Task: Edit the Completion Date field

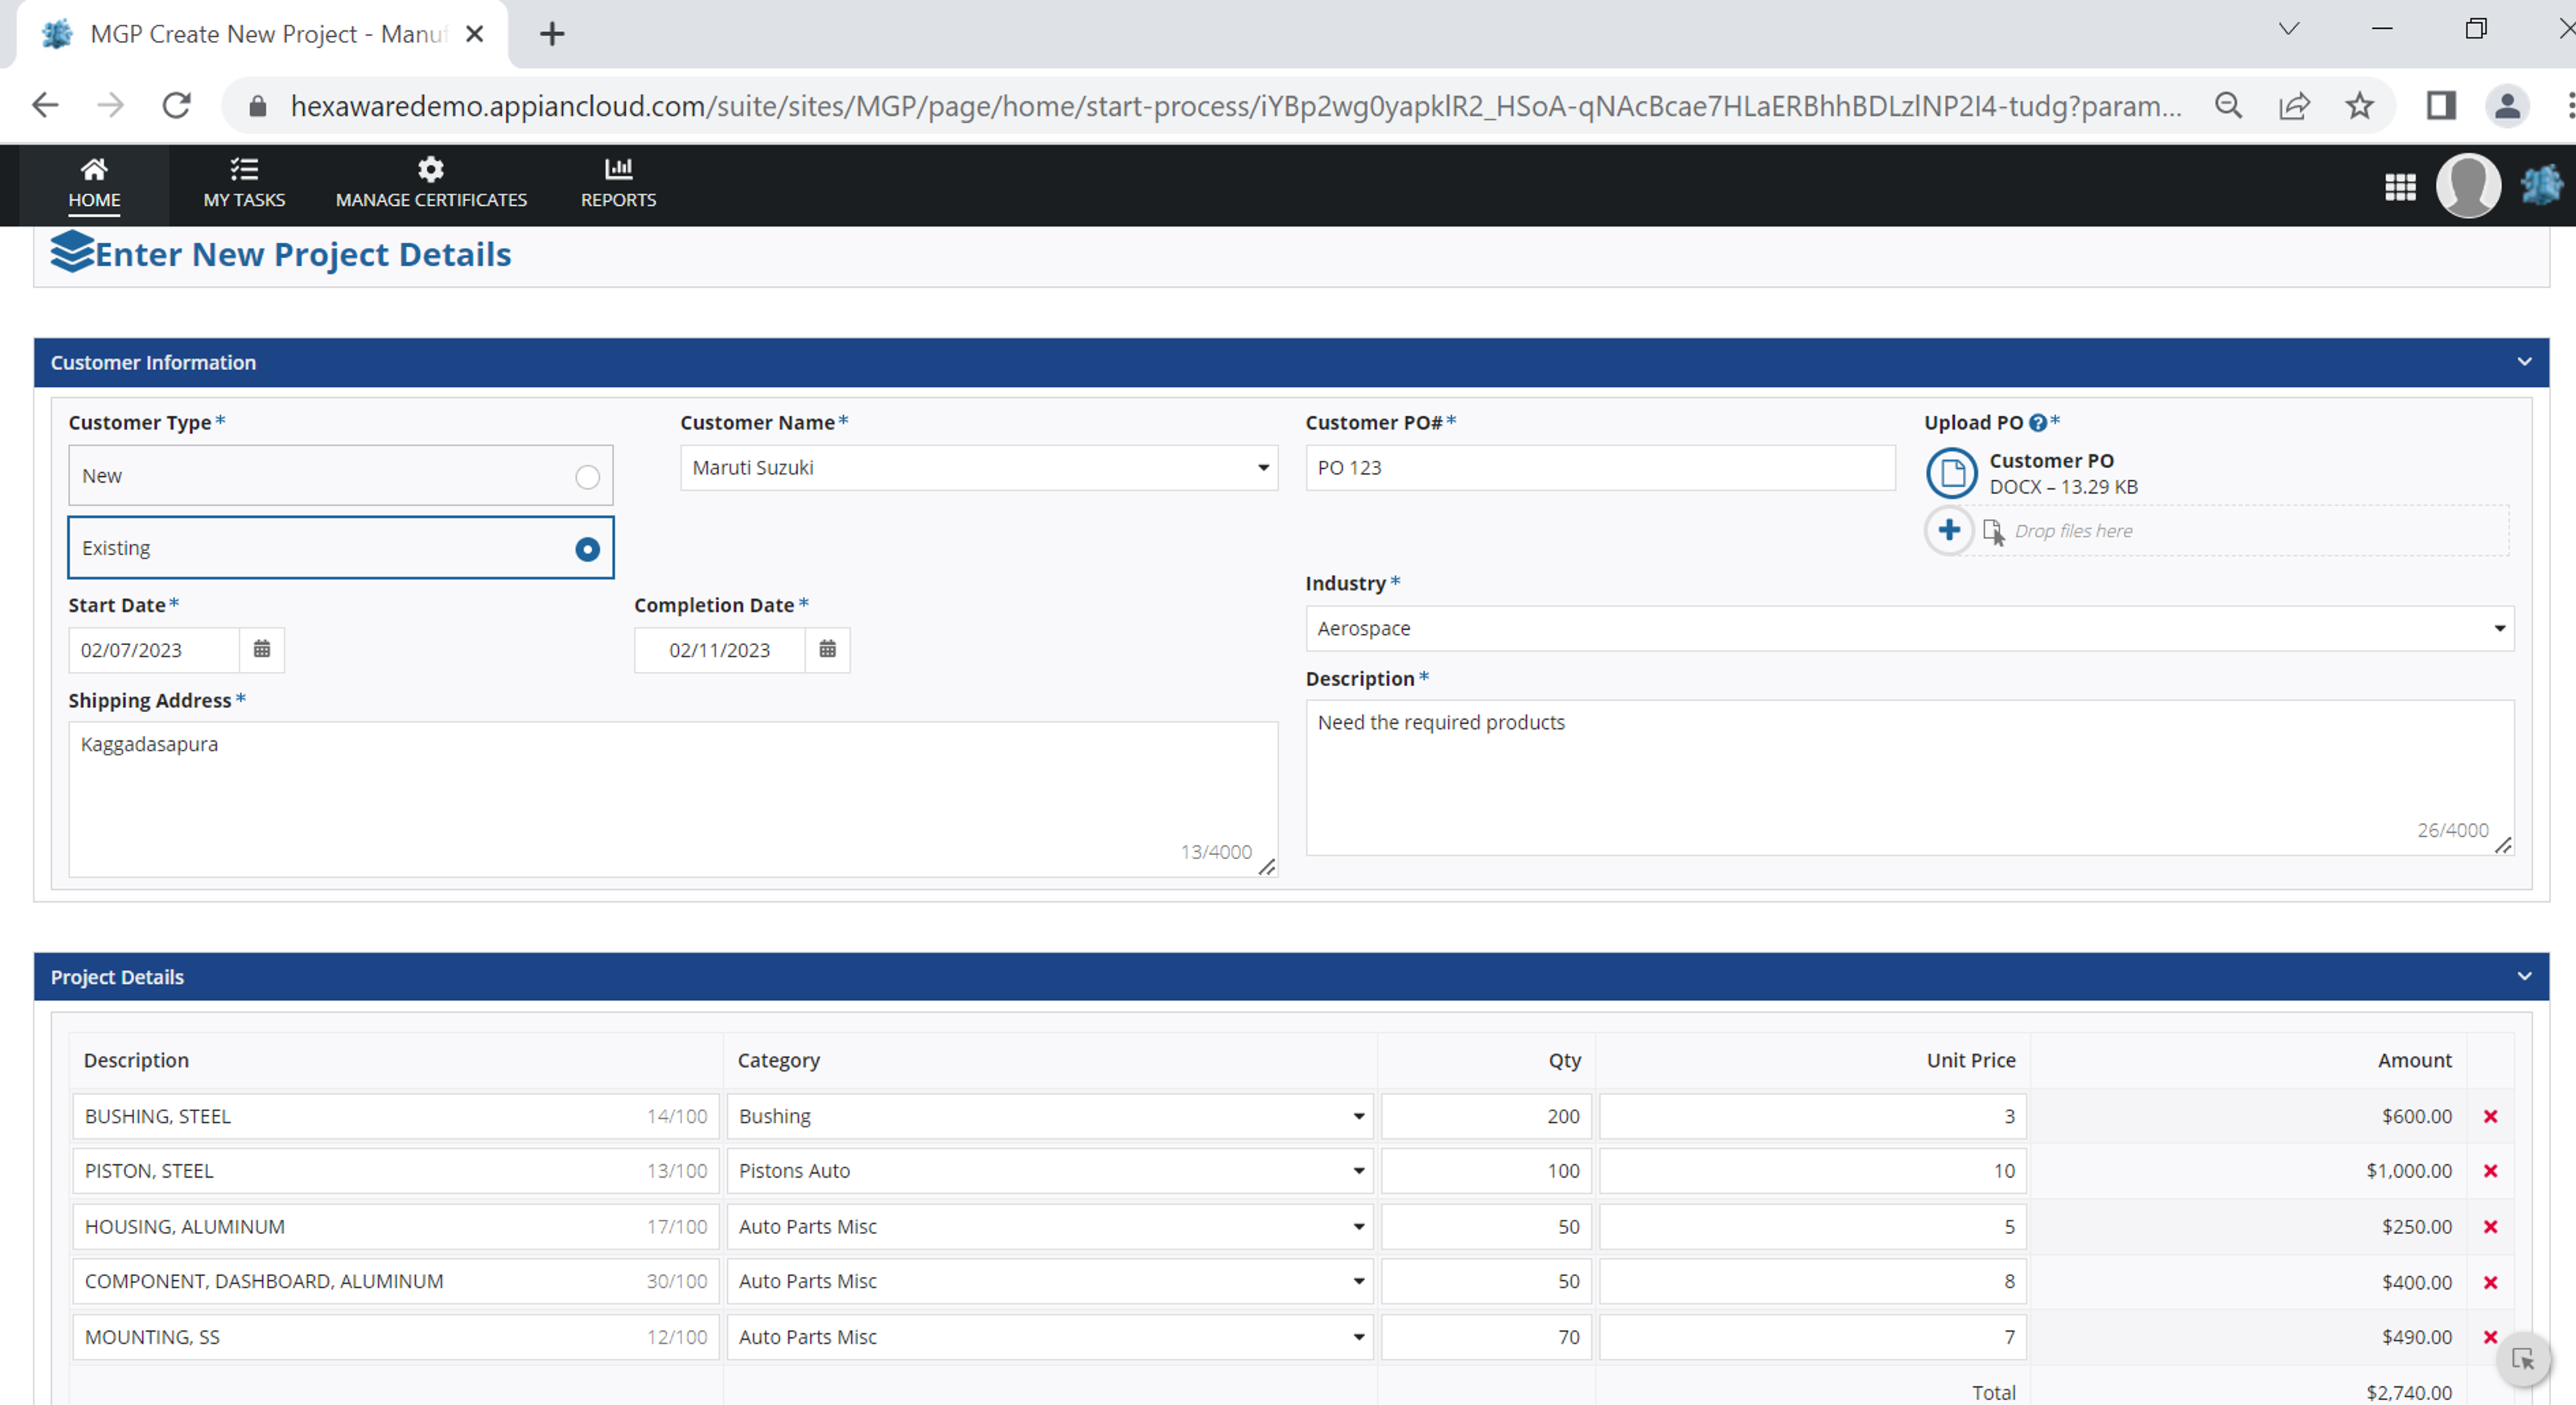Action: click(719, 650)
